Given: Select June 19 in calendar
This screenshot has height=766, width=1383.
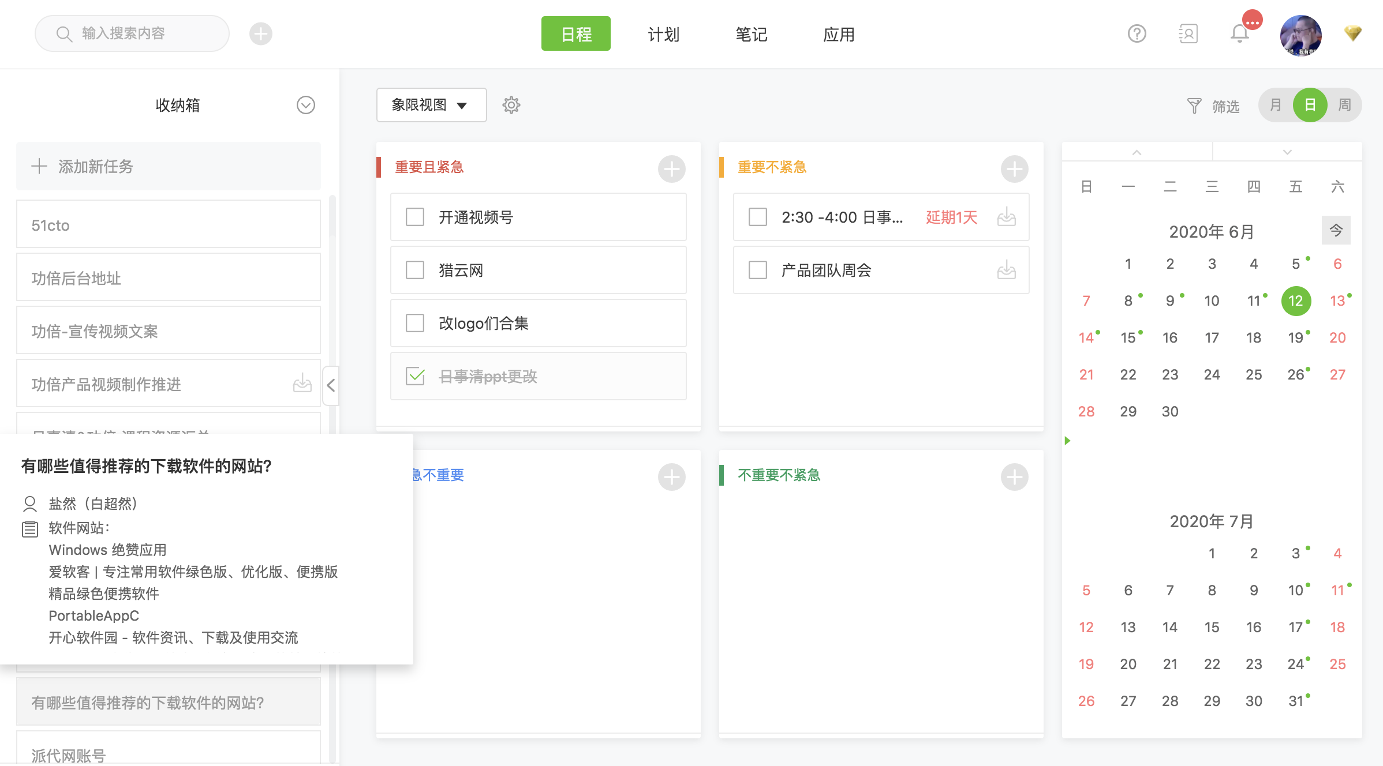Looking at the screenshot, I should click(x=1295, y=337).
